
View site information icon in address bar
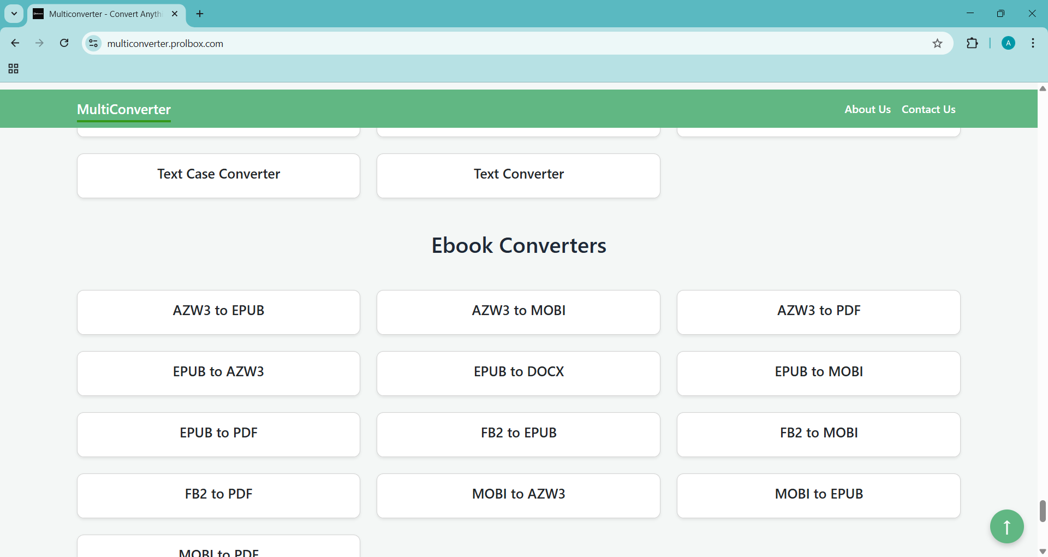(x=94, y=44)
